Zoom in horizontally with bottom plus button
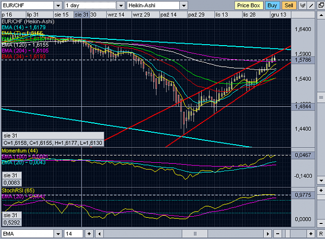 click(310, 234)
